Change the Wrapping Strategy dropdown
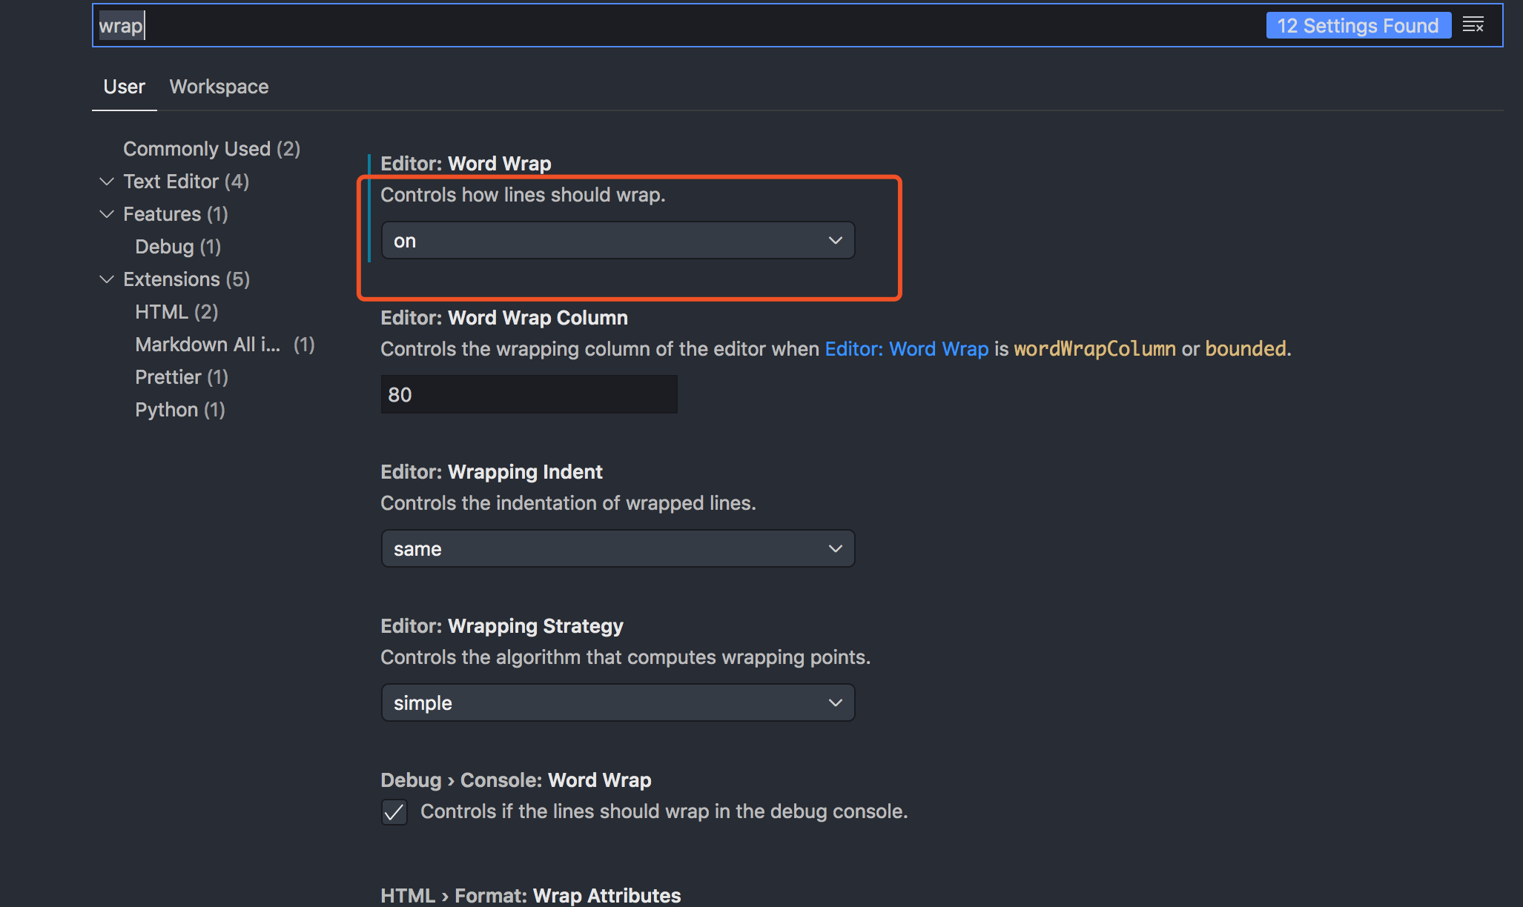The image size is (1523, 907). click(618, 702)
